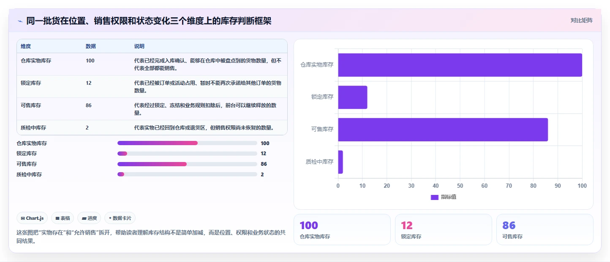
Task: Click the lightning icon beside the title
Action: 20,21
